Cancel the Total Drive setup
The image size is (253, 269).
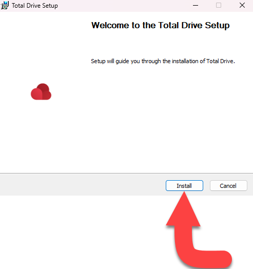(x=228, y=186)
